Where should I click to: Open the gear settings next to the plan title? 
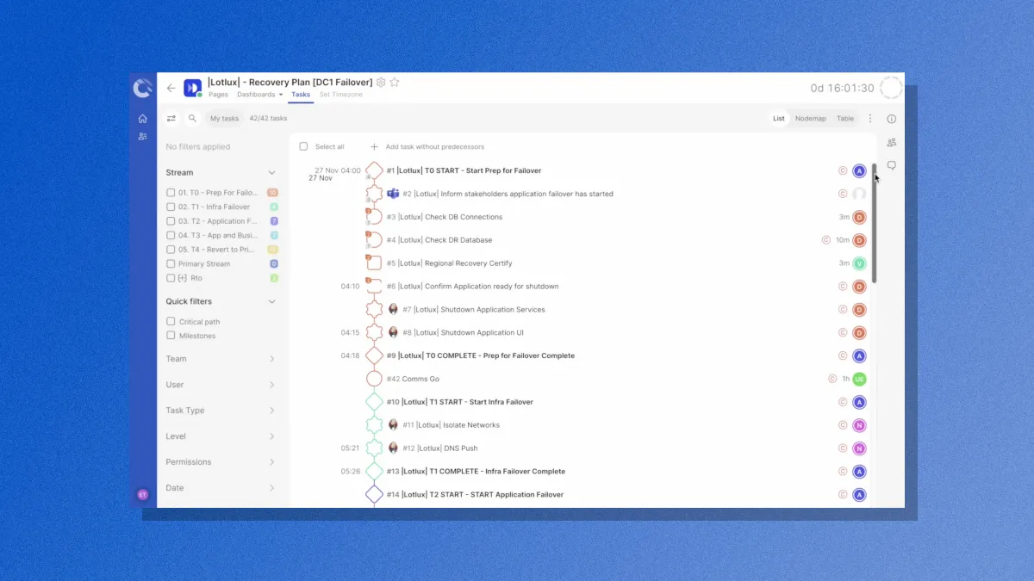[380, 82]
